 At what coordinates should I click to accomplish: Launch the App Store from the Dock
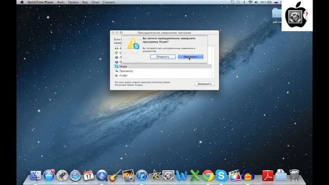tap(49, 175)
